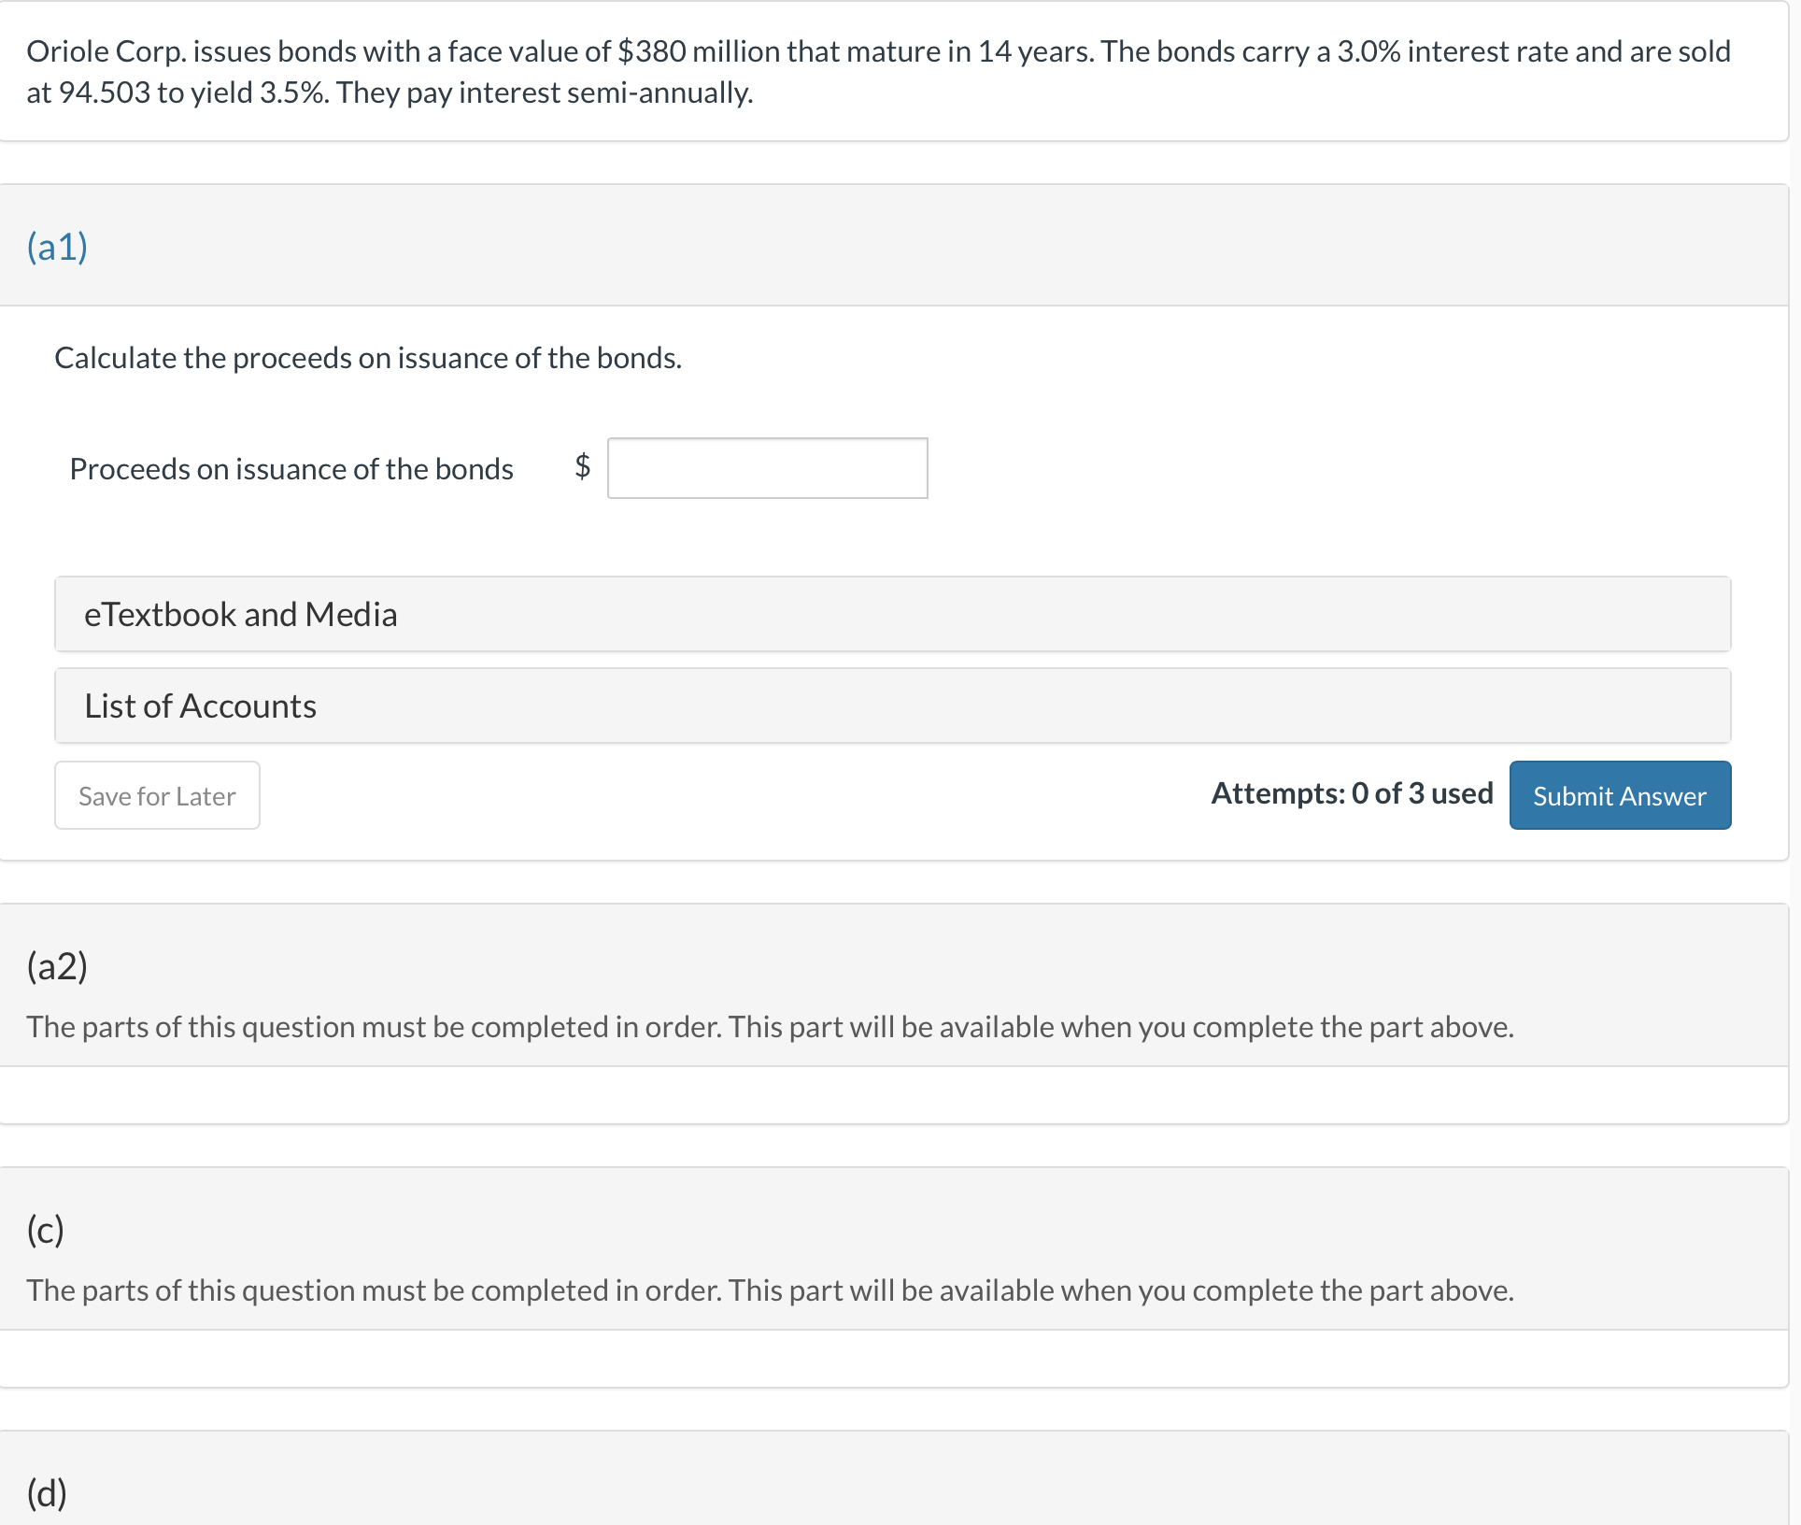Click the dollar sign beside the input box
1801x1525 pixels.
pos(582,465)
